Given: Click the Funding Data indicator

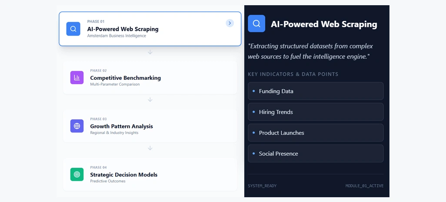Looking at the screenshot, I should (x=276, y=91).
